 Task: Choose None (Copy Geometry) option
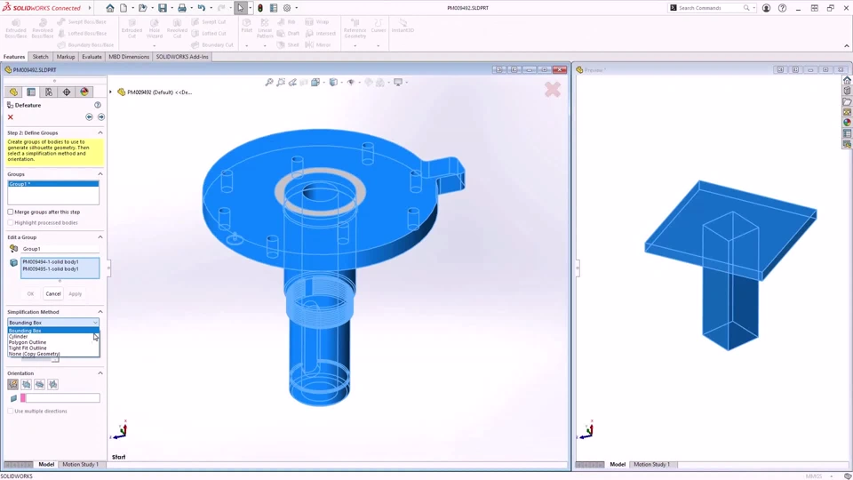53,354
